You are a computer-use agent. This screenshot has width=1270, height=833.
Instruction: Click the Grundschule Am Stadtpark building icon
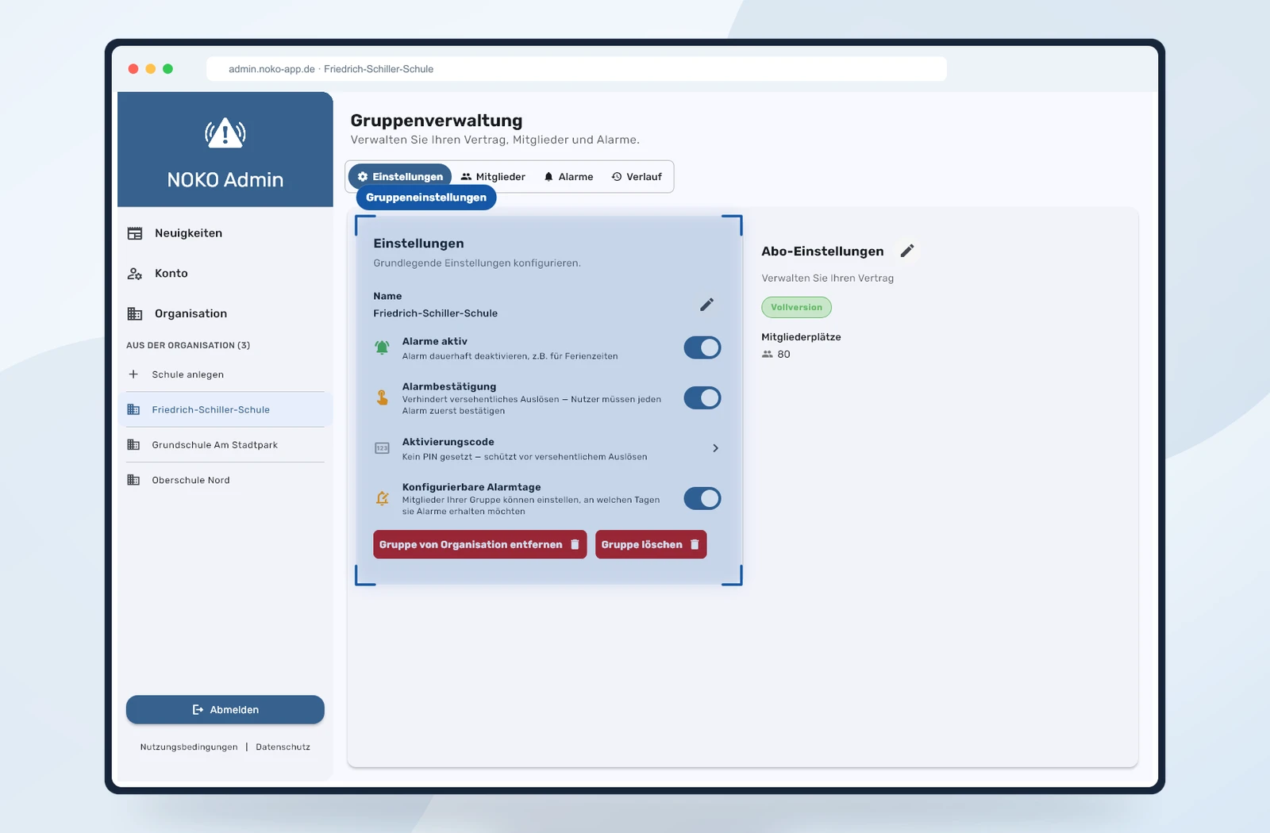tap(133, 445)
